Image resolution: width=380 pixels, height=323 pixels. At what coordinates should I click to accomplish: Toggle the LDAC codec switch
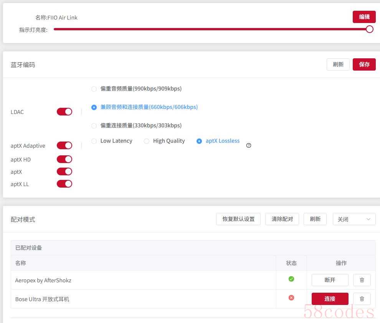coord(64,112)
